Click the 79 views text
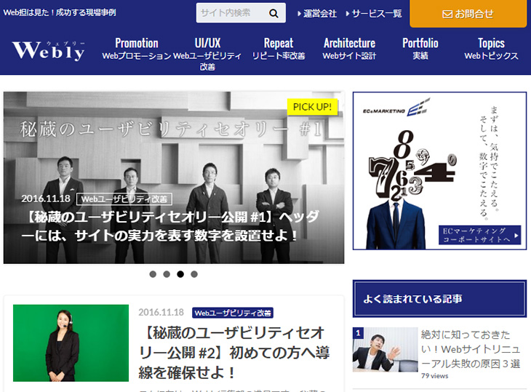This screenshot has height=392, width=531. [x=434, y=376]
